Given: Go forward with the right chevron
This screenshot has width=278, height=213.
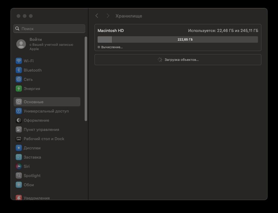Looking at the screenshot, I should click(108, 16).
